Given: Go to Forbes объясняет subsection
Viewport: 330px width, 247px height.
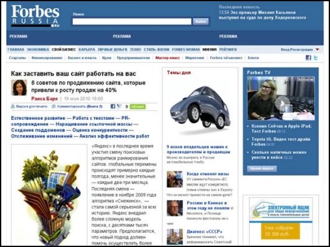Looking at the screenshot, I should tap(226, 58).
